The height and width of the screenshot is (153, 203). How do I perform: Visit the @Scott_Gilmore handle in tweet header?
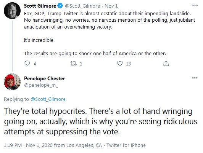[x=82, y=6]
